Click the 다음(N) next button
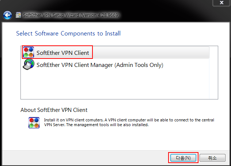 [183, 158]
